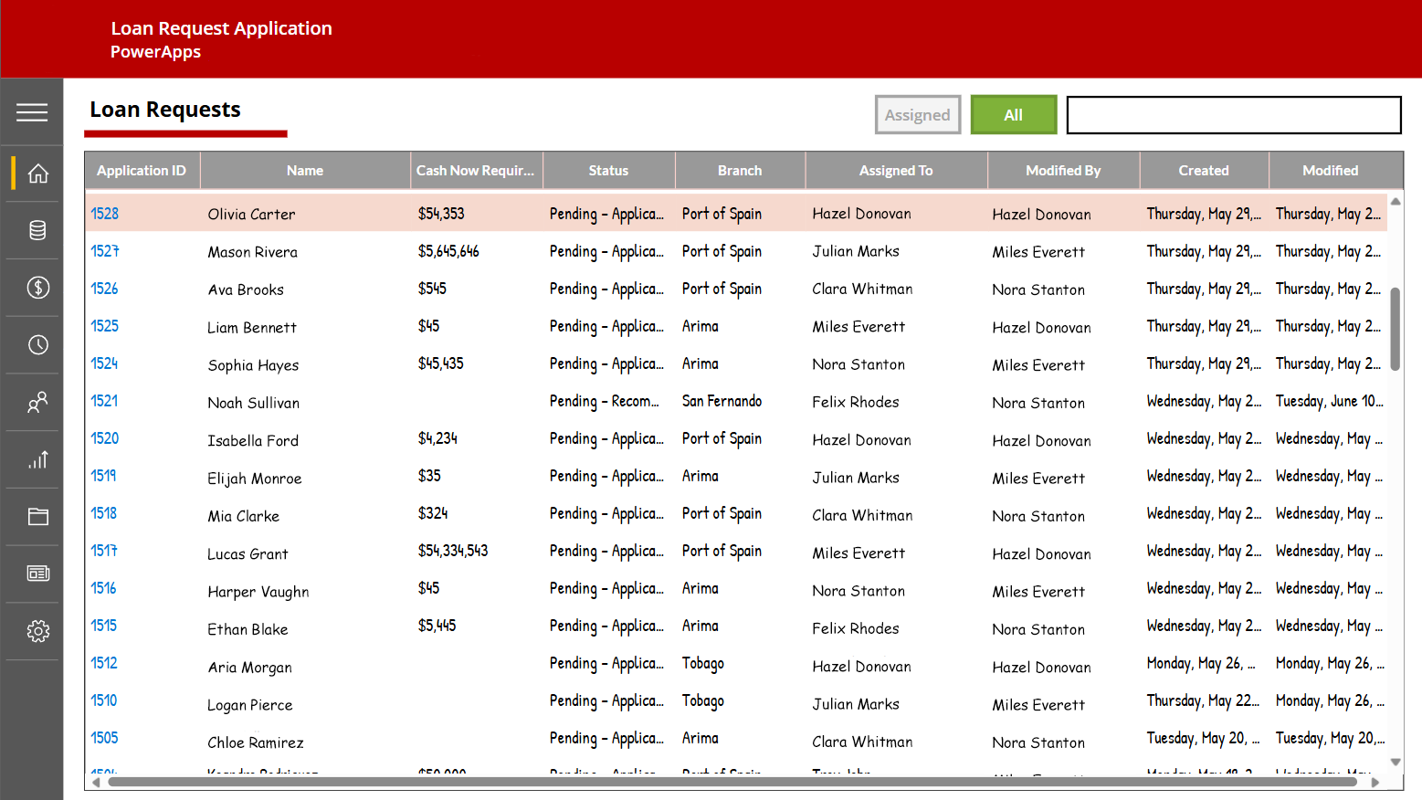1422x800 pixels.
Task: Select the name Noah Sullivan
Action: click(253, 403)
